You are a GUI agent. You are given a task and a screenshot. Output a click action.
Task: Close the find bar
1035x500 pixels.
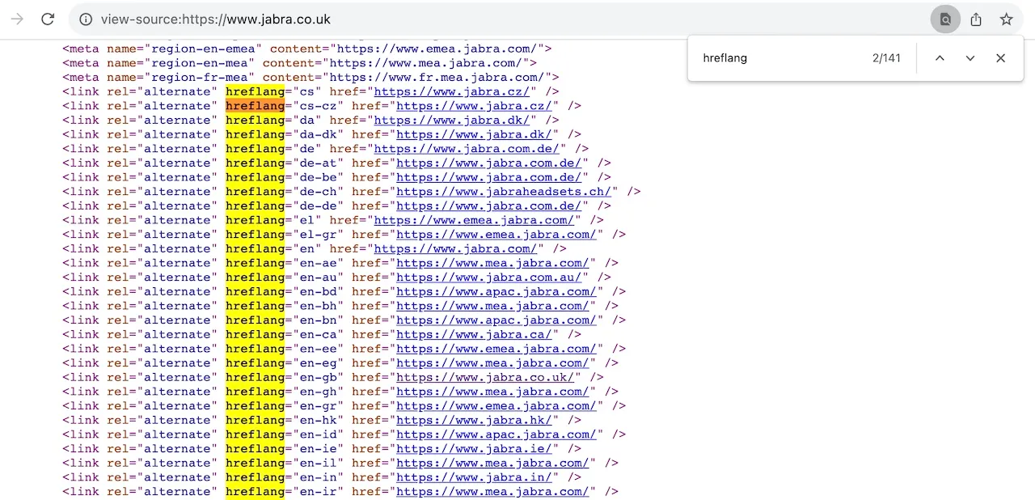tap(1001, 58)
